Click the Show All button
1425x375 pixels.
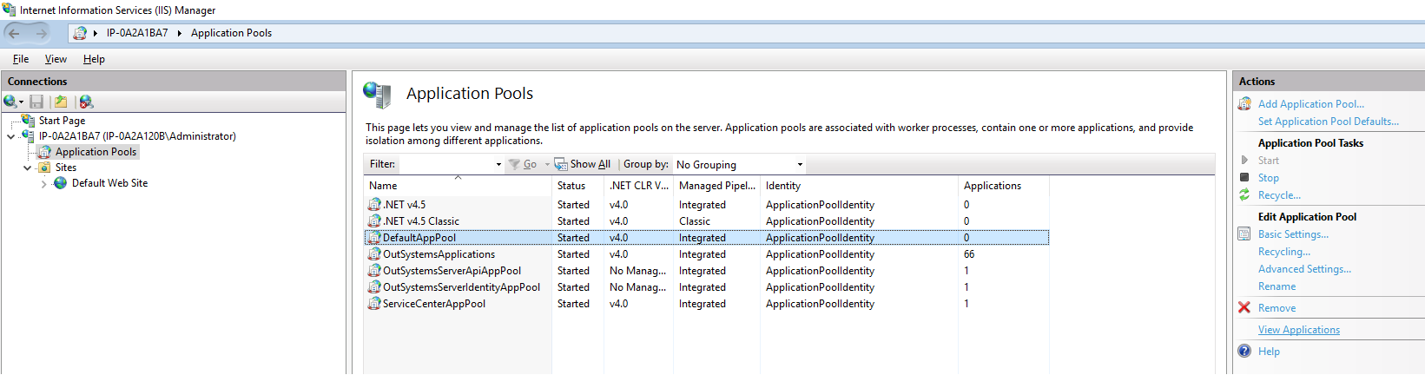pos(582,164)
